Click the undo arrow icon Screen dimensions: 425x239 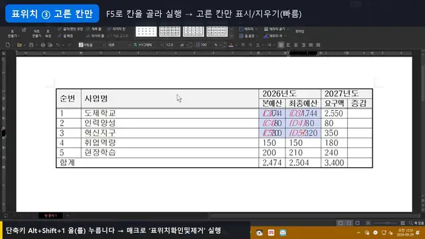[x=58, y=45]
